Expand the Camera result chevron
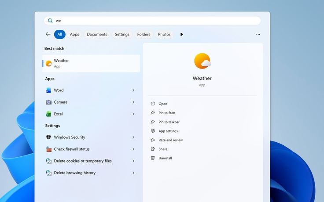 coord(133,102)
